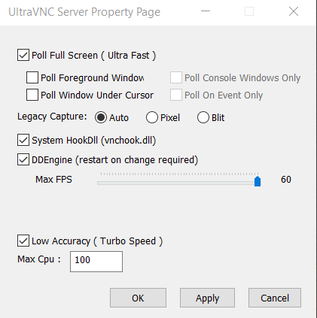Click the Apply button

pos(207,298)
